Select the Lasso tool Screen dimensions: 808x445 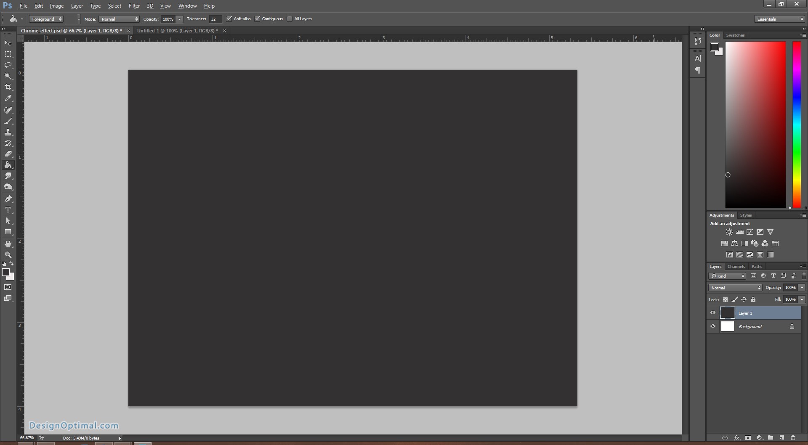click(x=8, y=65)
